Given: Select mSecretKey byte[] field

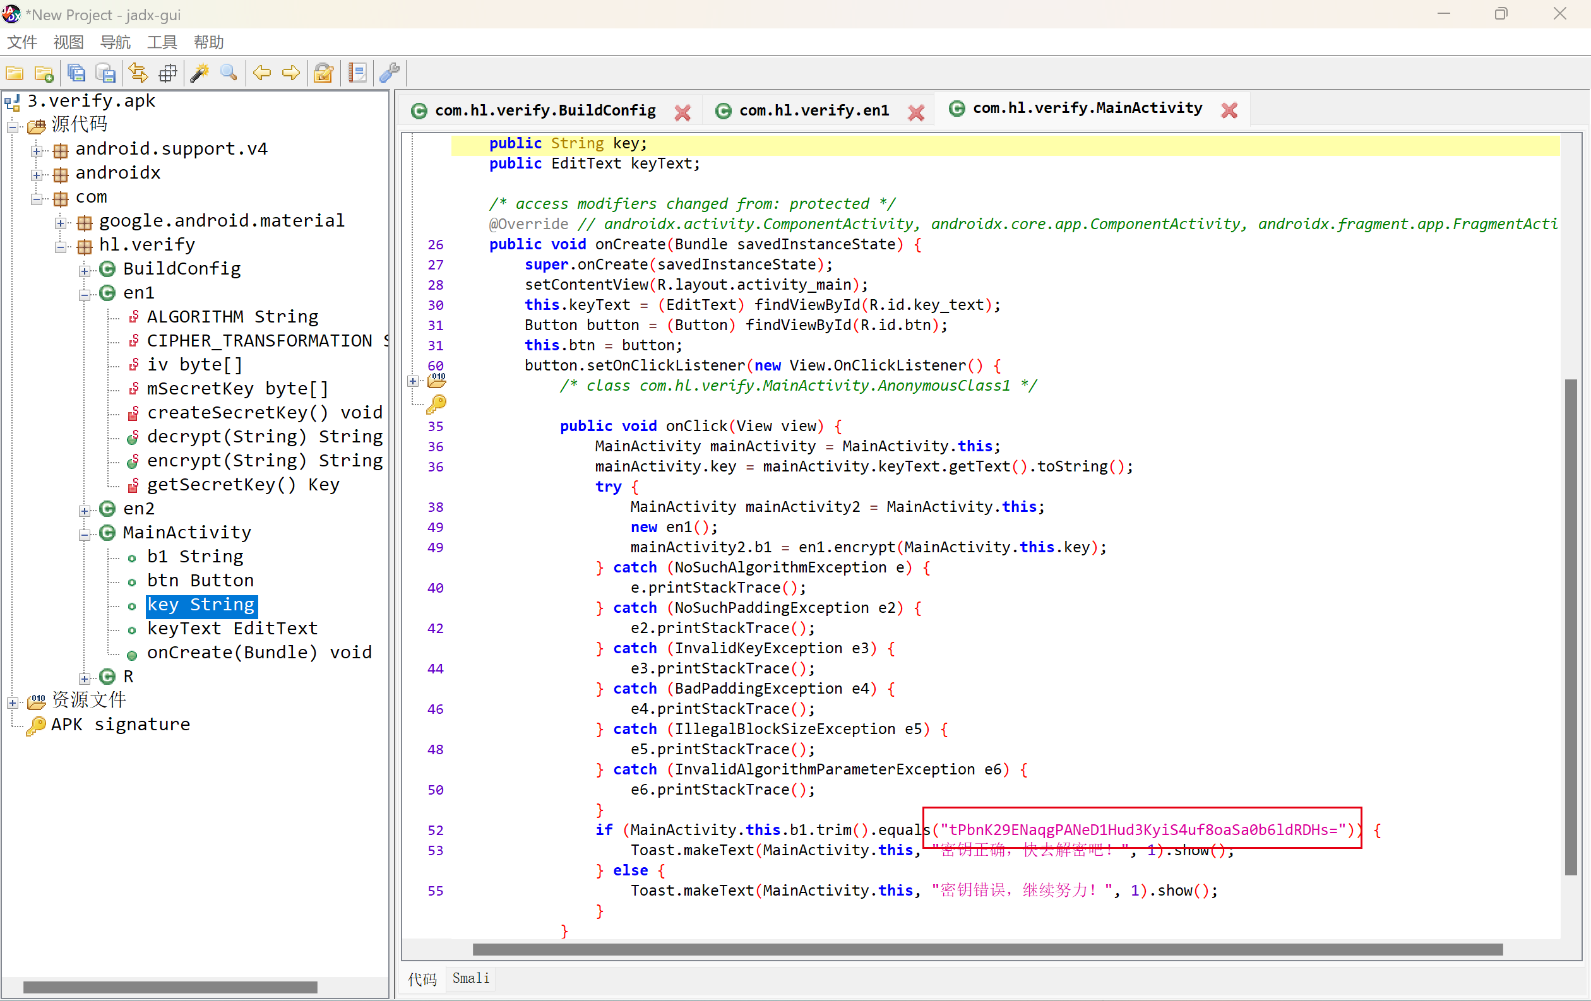Looking at the screenshot, I should tap(237, 388).
